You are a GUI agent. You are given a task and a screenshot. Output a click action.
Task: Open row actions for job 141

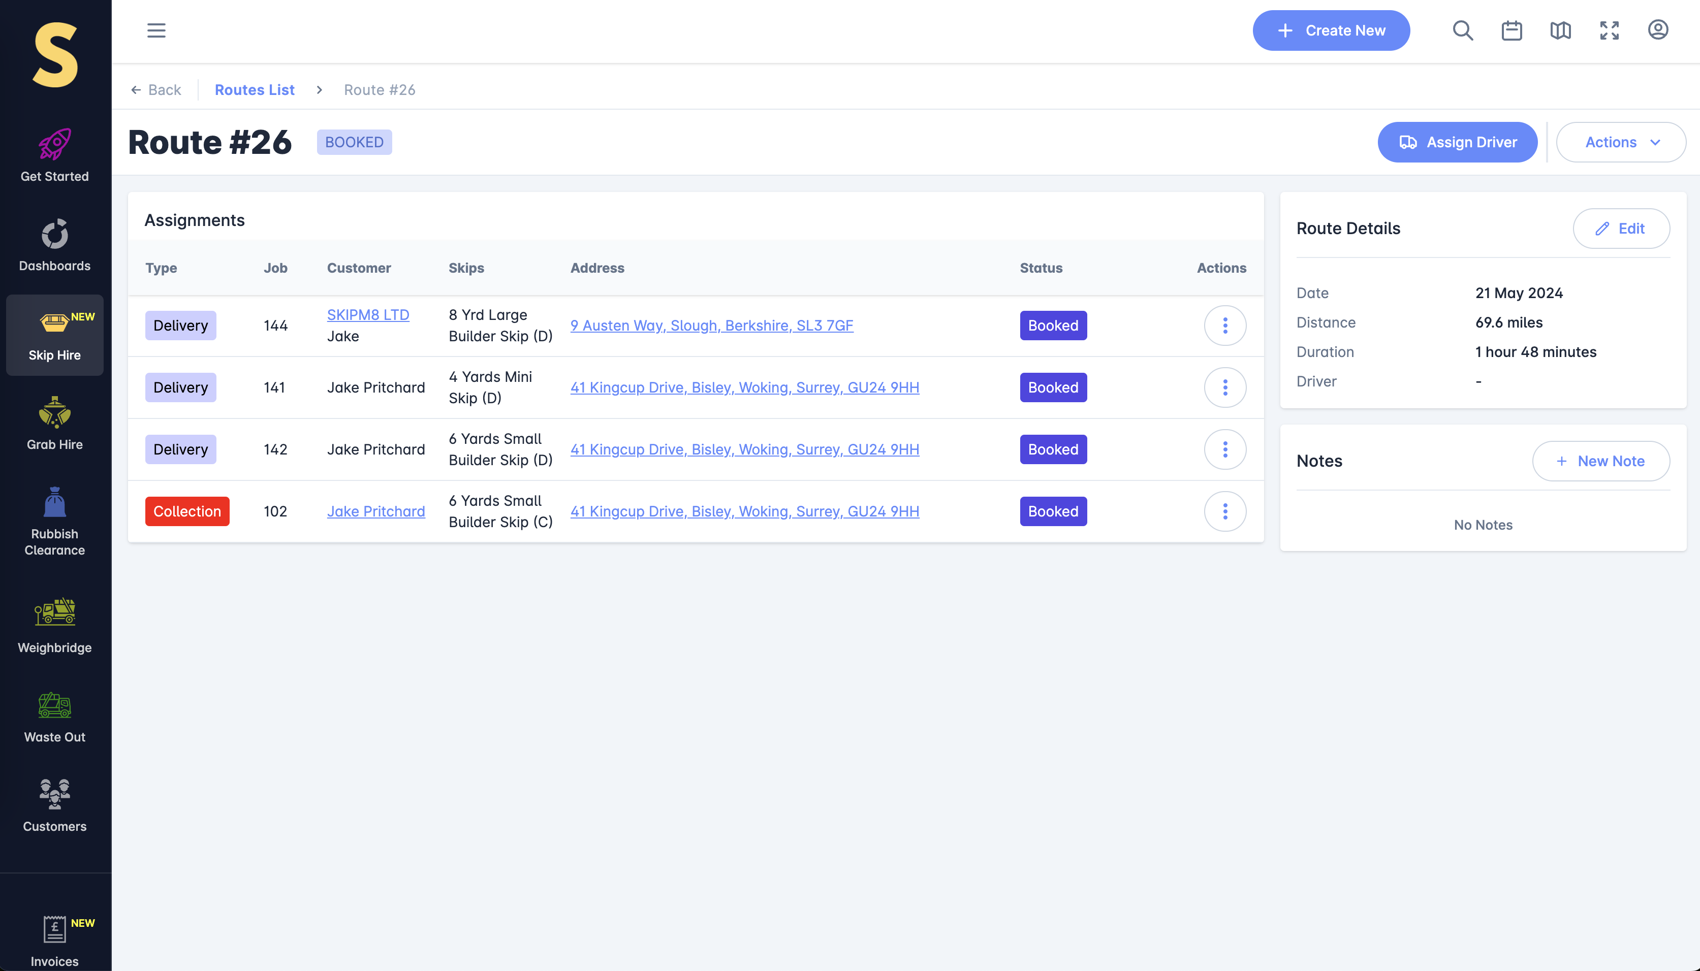point(1224,387)
